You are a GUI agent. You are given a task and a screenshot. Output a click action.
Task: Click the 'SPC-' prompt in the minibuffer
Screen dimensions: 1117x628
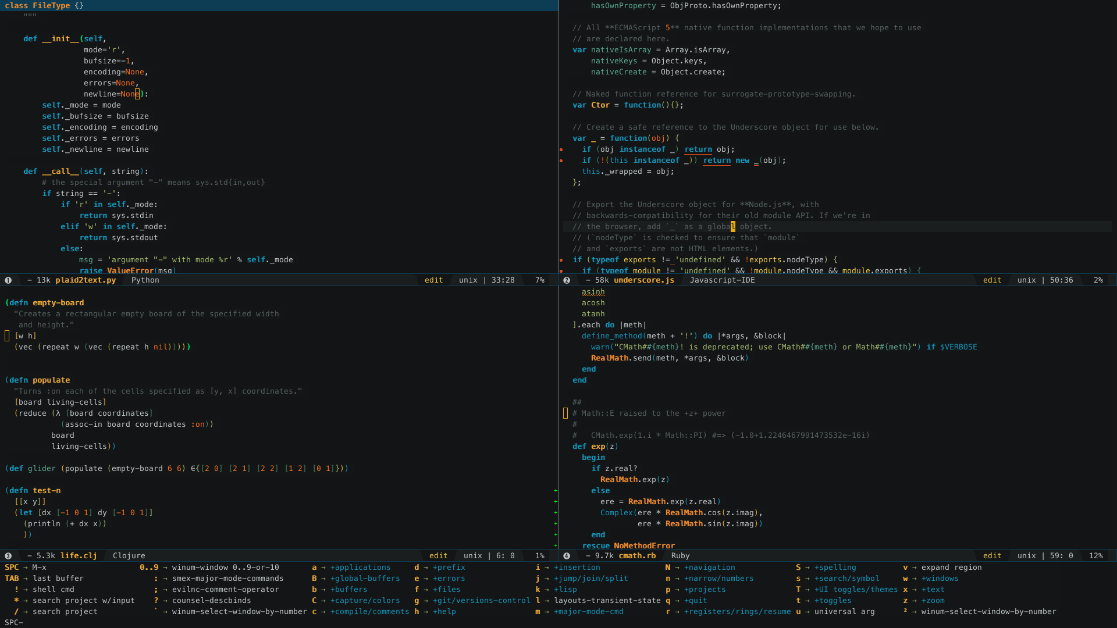coord(14,623)
